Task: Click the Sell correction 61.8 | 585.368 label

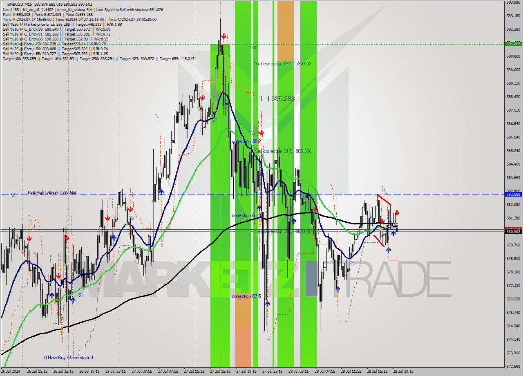Action: coord(283,151)
